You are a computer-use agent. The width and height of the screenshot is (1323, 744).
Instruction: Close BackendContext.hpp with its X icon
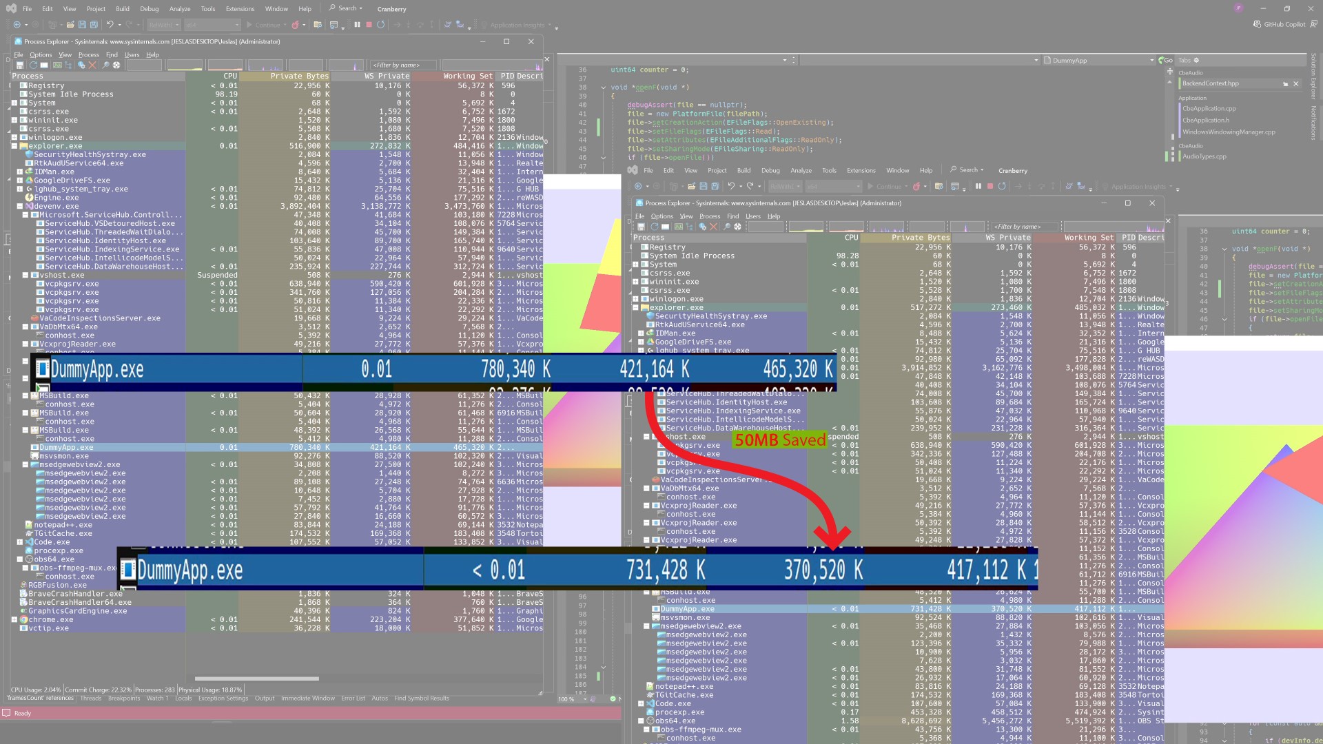[x=1295, y=83]
